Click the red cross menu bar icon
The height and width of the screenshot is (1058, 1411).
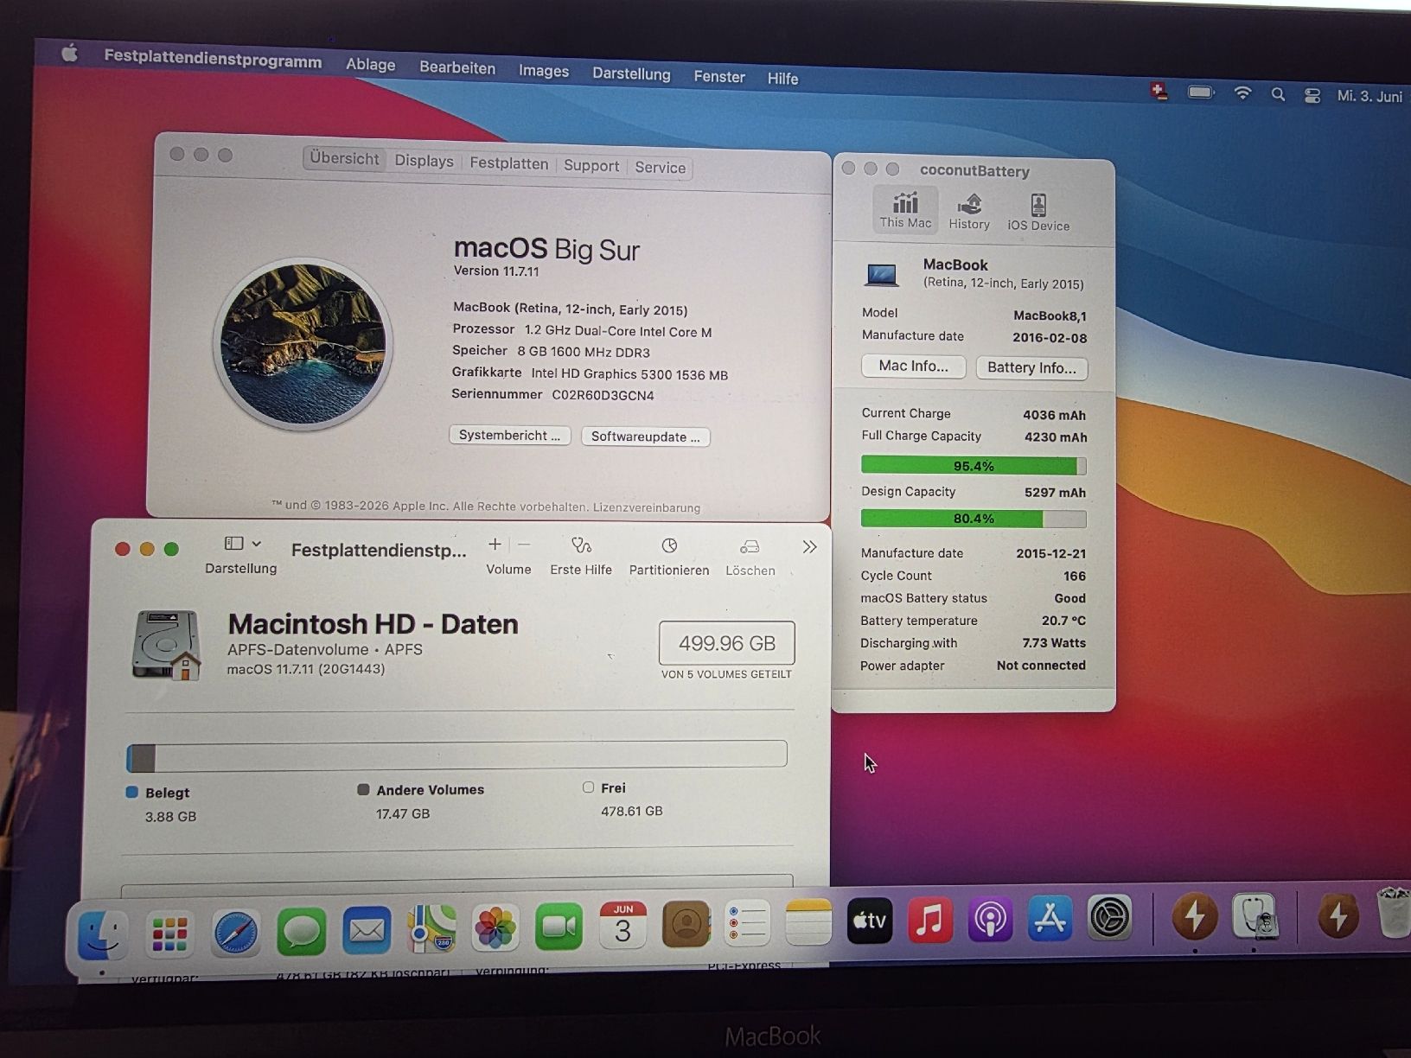[x=1159, y=91]
